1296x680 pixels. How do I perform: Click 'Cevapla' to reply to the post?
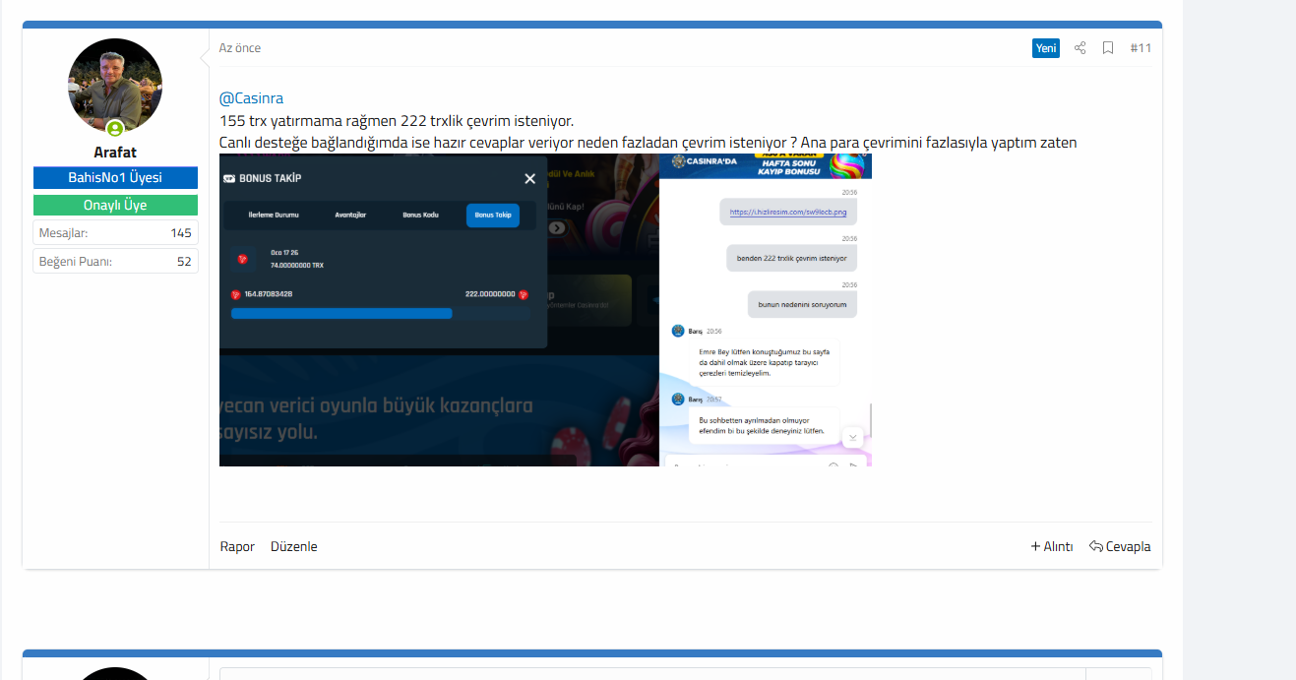tap(1120, 547)
